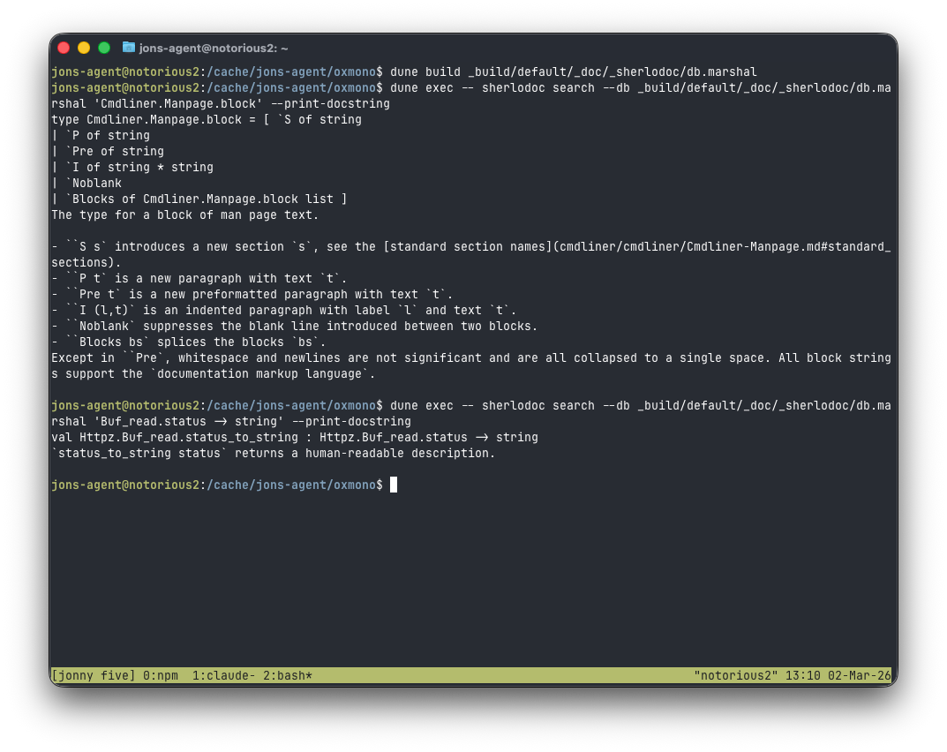Viewport: 947px width, 752px height.
Task: Select the 1:claude- tmux window
Action: point(224,676)
